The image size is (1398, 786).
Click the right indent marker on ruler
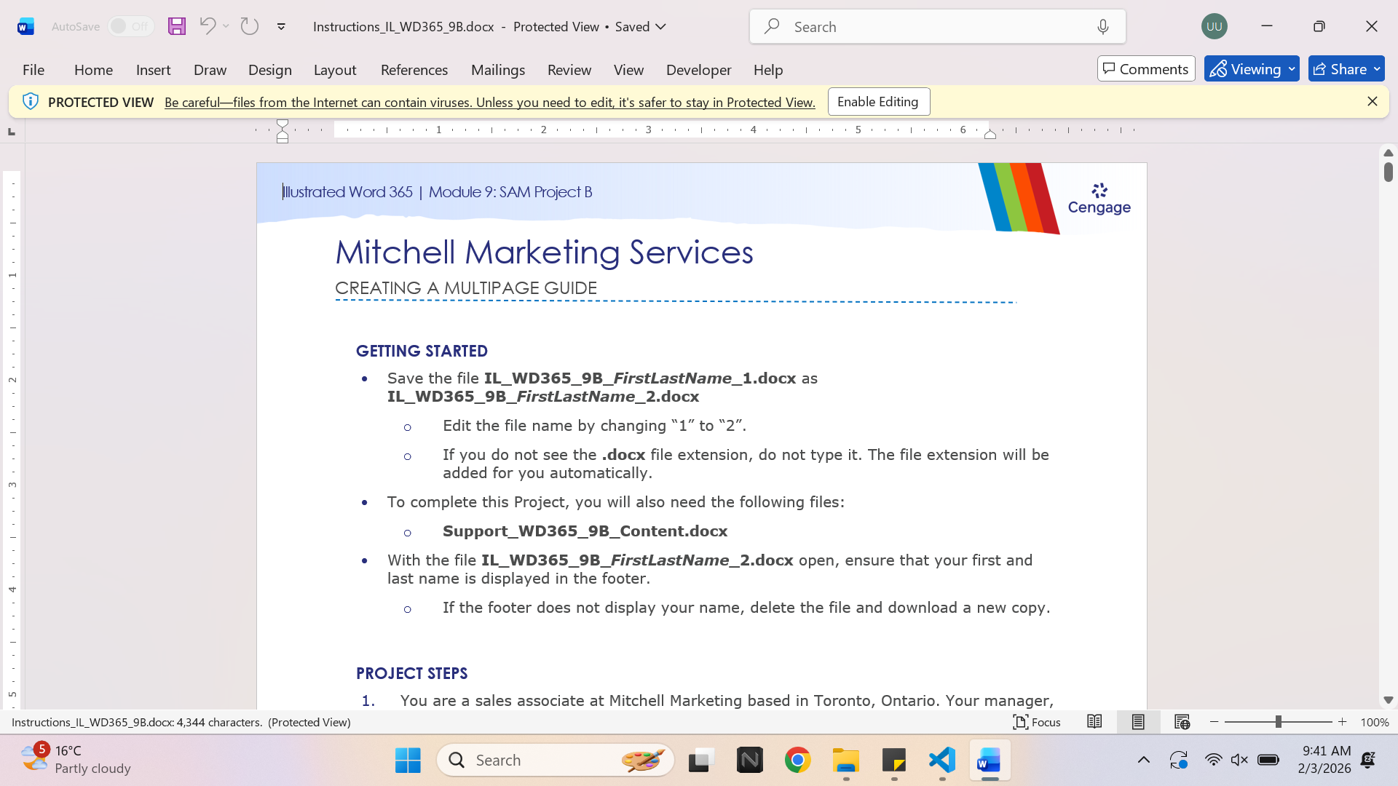tap(990, 134)
